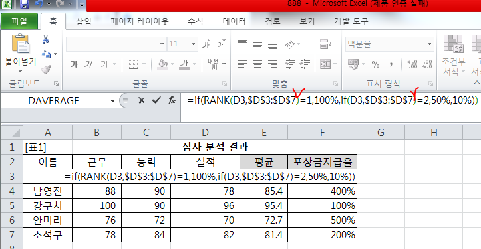Toggle underline formatting button

tap(104, 64)
